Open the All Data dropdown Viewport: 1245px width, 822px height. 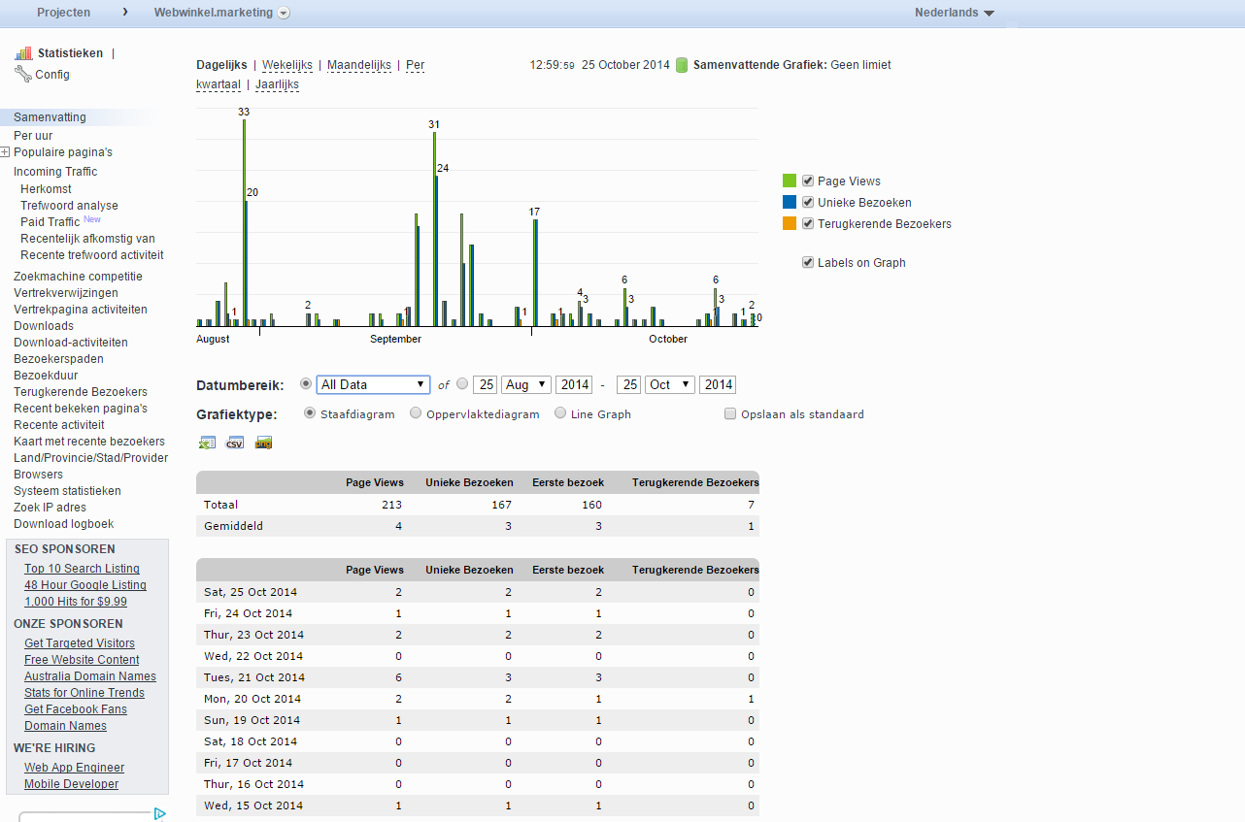click(373, 384)
